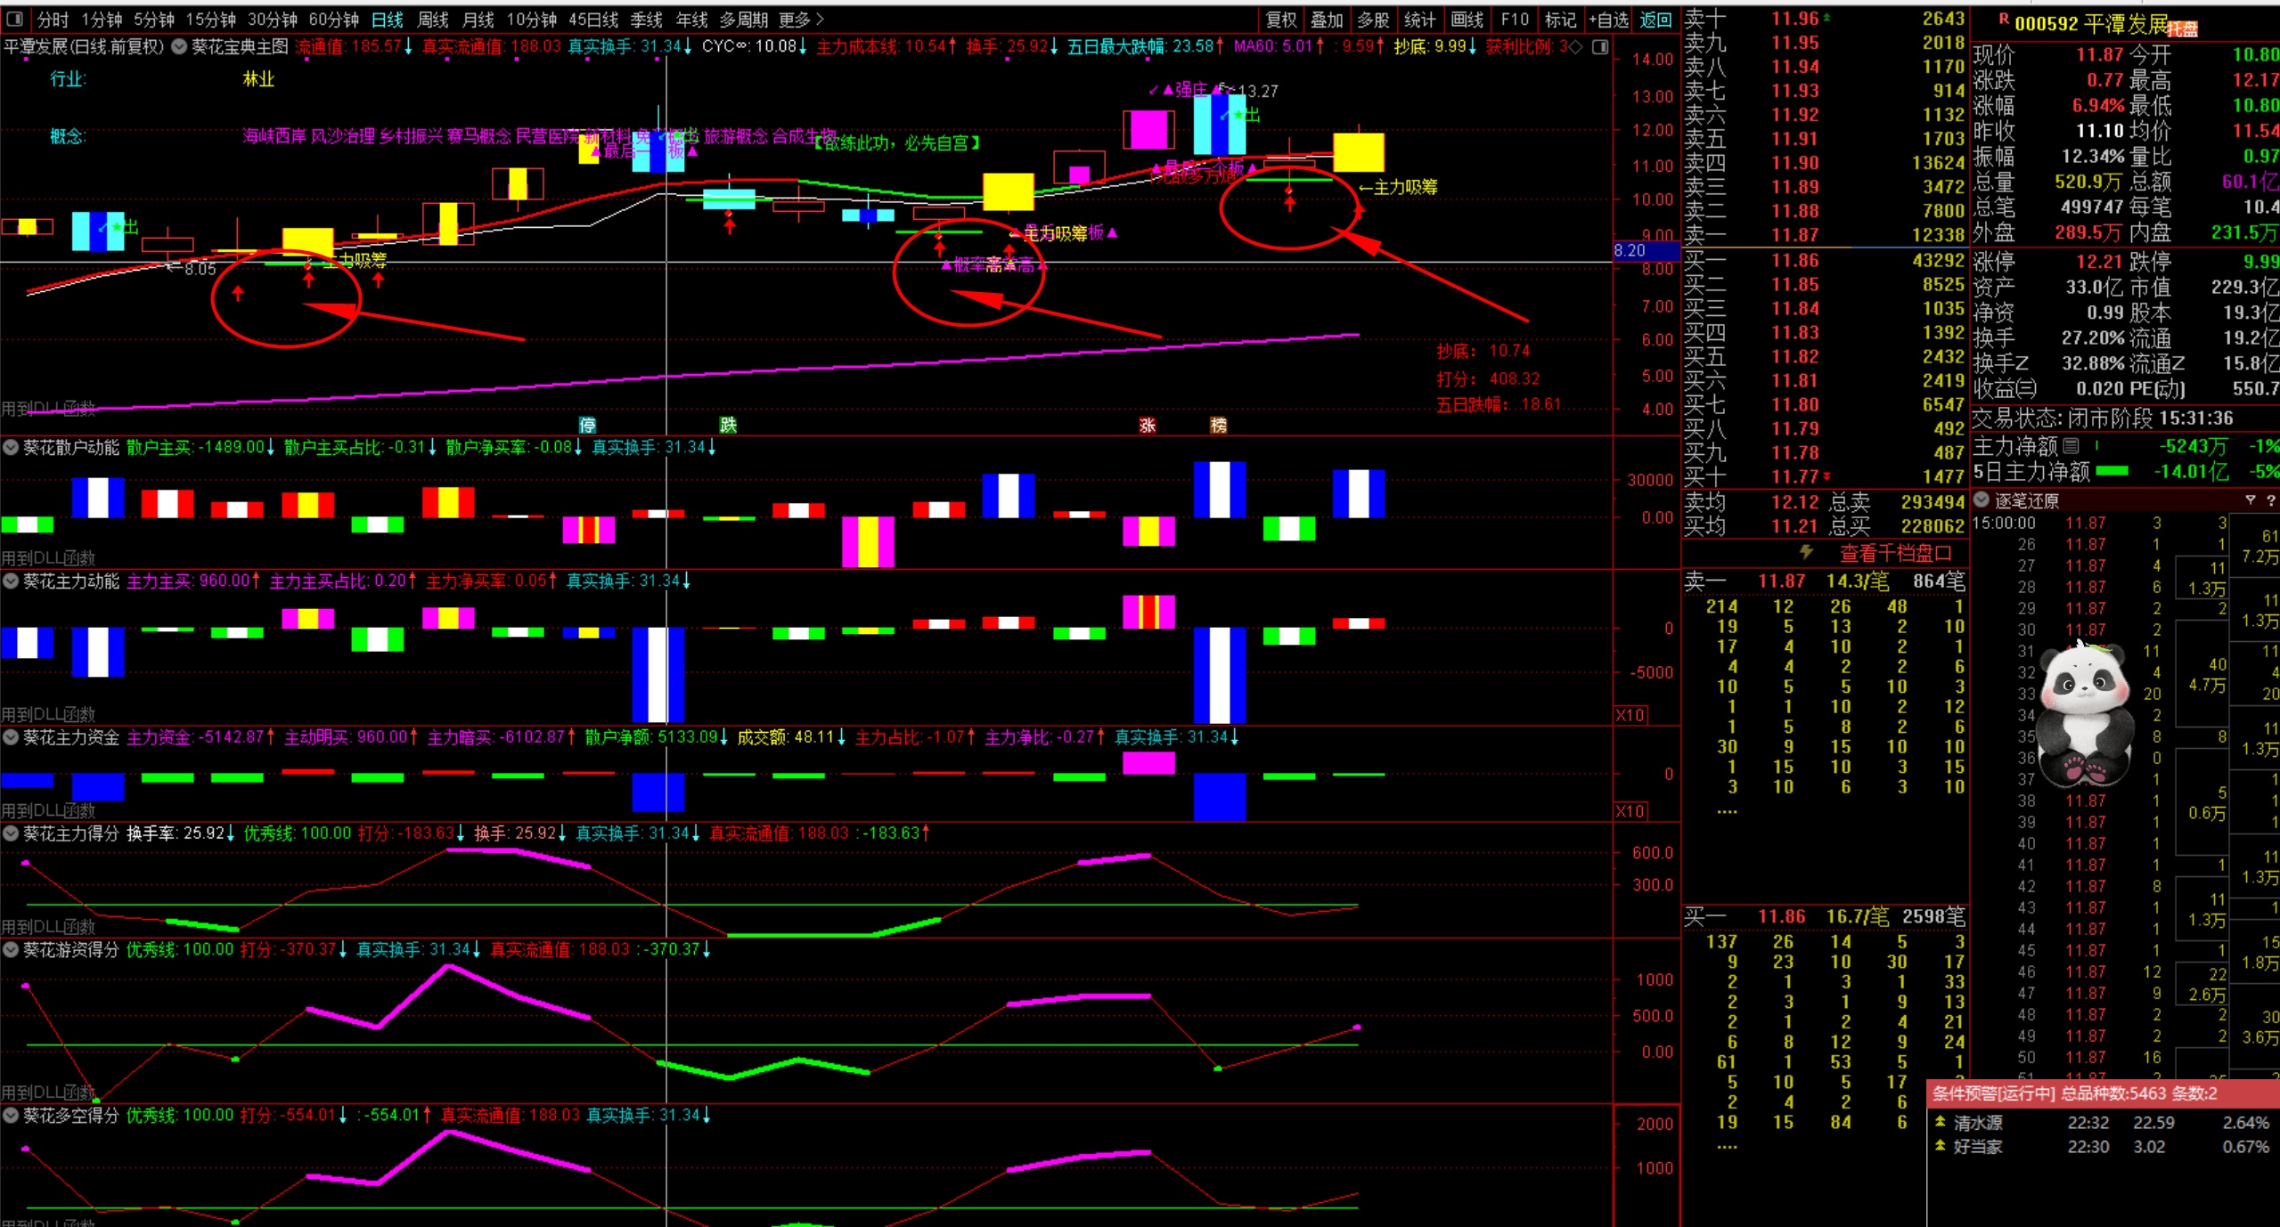Toggle 叠加 overlay mode
Image resolution: width=2280 pixels, height=1227 pixels.
[x=1327, y=20]
